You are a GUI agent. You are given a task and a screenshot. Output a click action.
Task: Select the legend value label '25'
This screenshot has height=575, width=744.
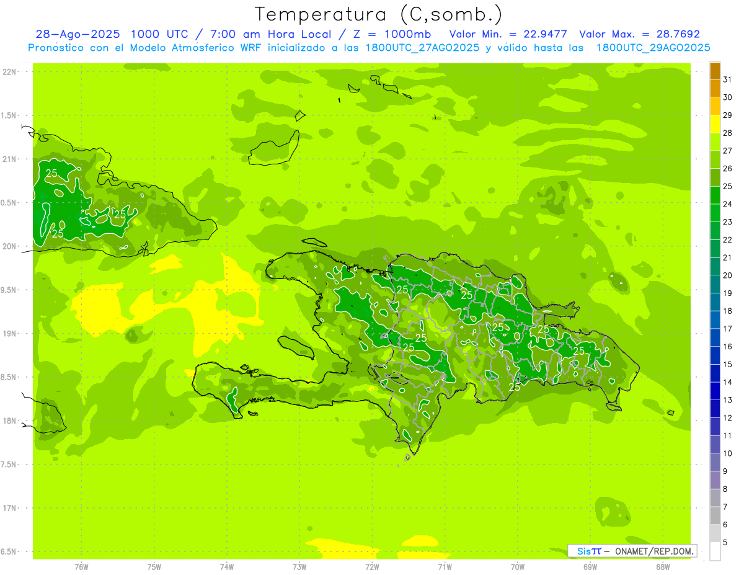pos(728,187)
